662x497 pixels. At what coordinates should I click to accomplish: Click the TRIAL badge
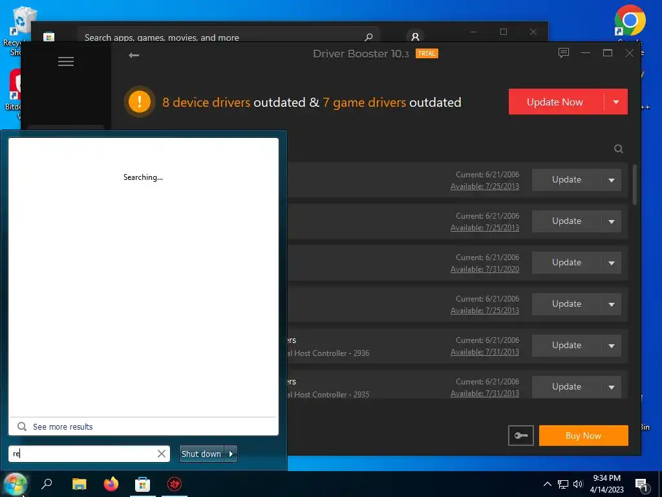[427, 54]
